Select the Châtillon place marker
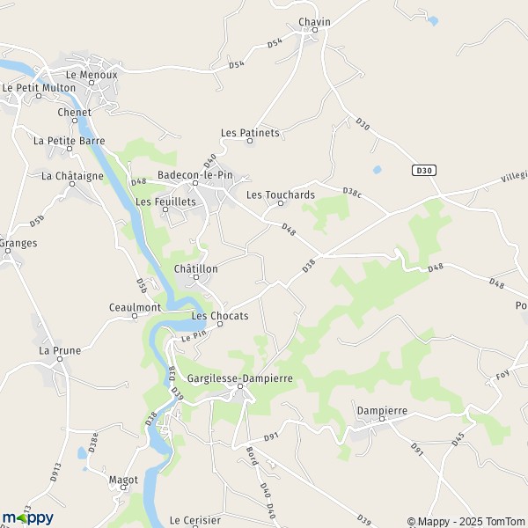The width and height of the screenshot is (528, 528). pyautogui.click(x=196, y=277)
